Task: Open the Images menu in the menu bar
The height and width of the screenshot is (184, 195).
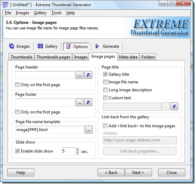Action: point(23,13)
